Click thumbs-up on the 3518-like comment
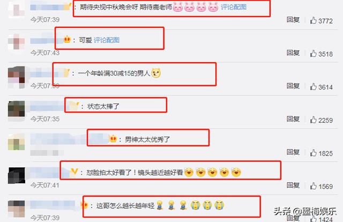This screenshot has width=343, height=222. click(x=313, y=54)
